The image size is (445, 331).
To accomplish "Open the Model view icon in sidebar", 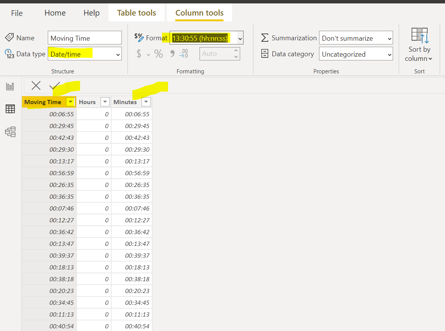I will coord(10,131).
